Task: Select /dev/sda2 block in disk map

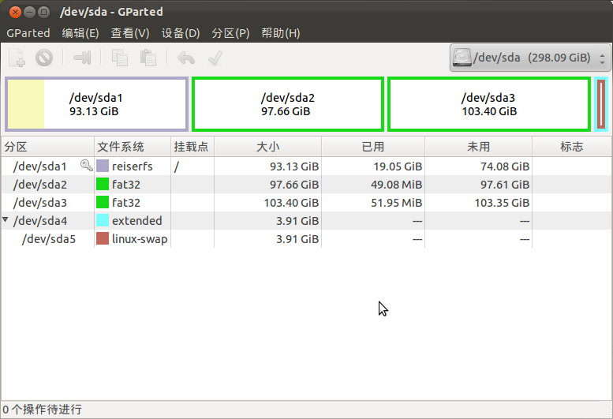Action: click(288, 104)
